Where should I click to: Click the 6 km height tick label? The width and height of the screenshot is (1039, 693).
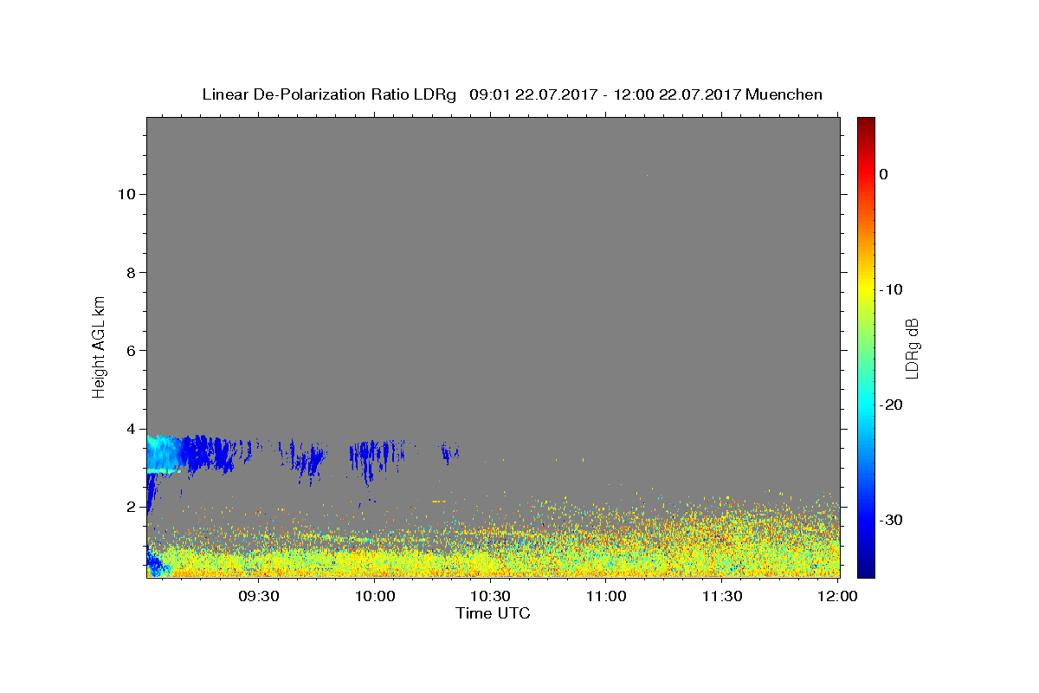point(129,350)
